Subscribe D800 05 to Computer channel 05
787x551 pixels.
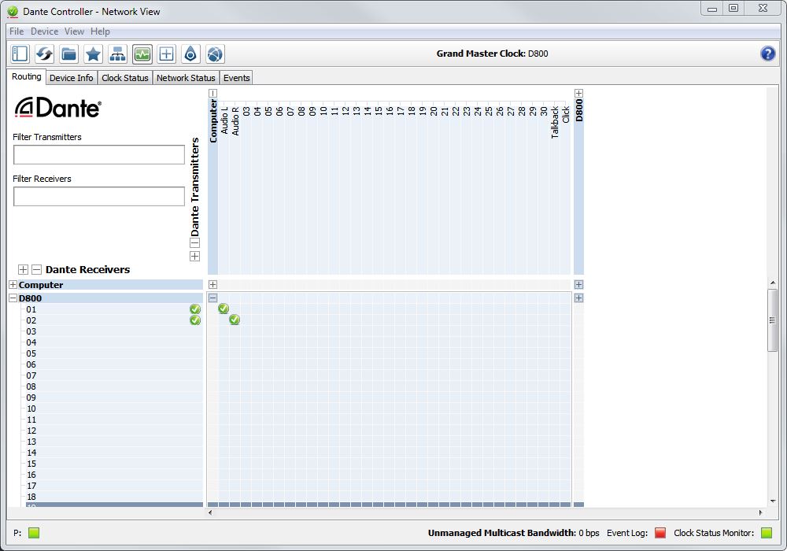point(268,353)
